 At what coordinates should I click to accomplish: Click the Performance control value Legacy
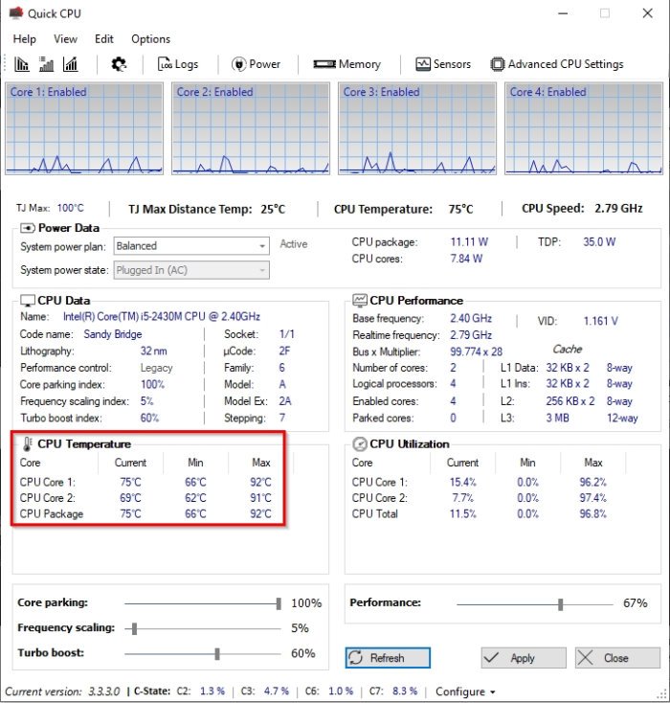tap(156, 368)
